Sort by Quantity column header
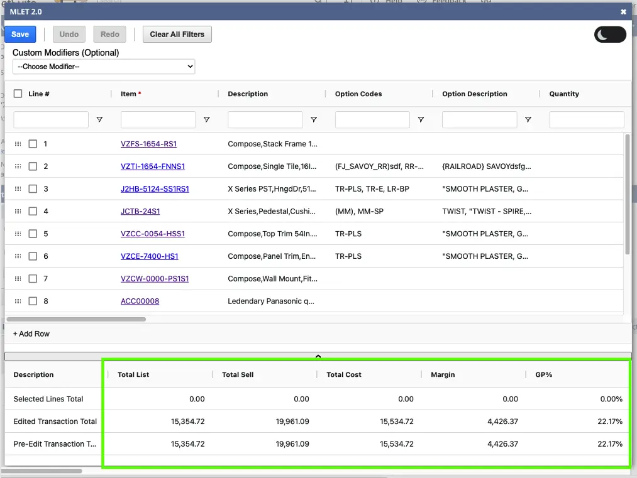This screenshot has height=478, width=637. pyautogui.click(x=564, y=94)
